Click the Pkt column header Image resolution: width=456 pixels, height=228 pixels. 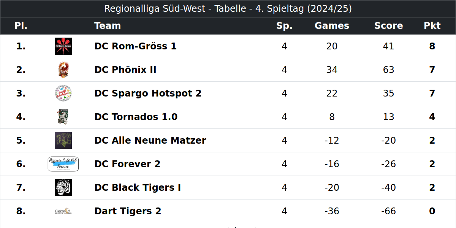coord(432,26)
